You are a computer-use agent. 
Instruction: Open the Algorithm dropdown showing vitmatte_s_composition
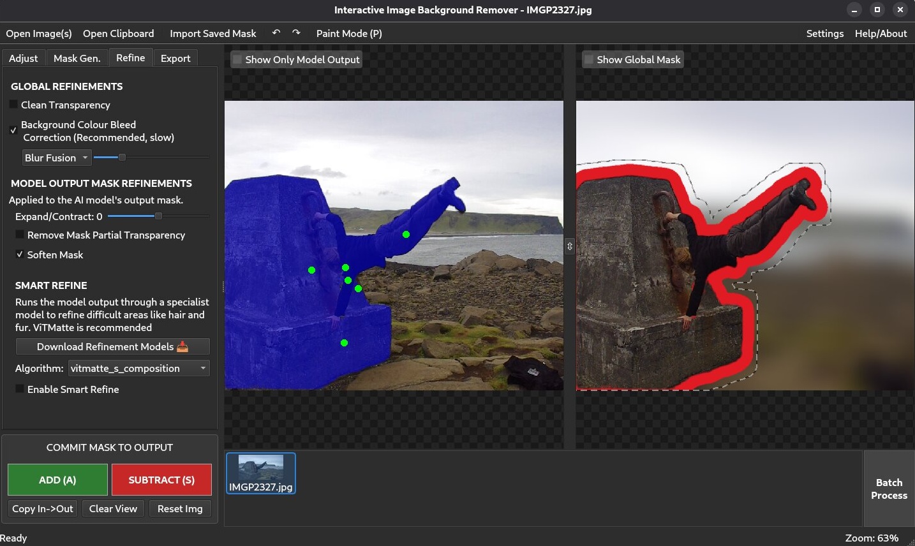pos(138,368)
